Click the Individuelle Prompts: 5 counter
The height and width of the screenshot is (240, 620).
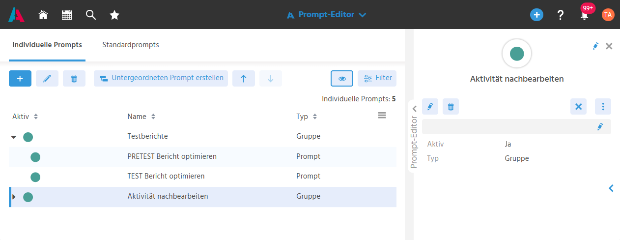pyautogui.click(x=359, y=99)
